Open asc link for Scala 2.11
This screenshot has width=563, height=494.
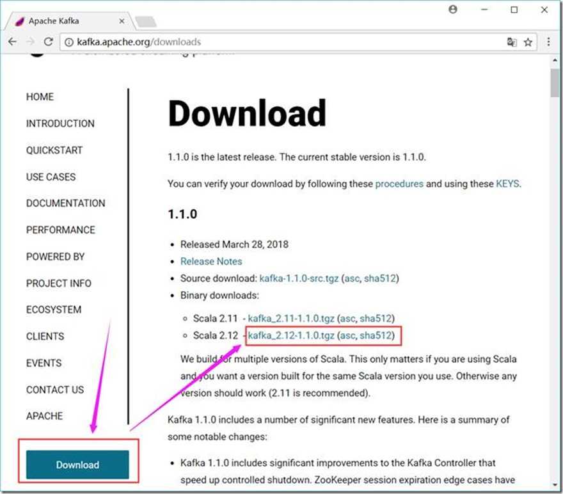(347, 319)
